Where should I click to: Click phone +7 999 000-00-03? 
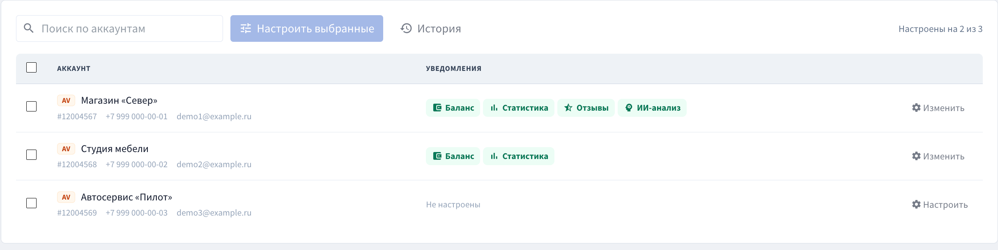(137, 213)
